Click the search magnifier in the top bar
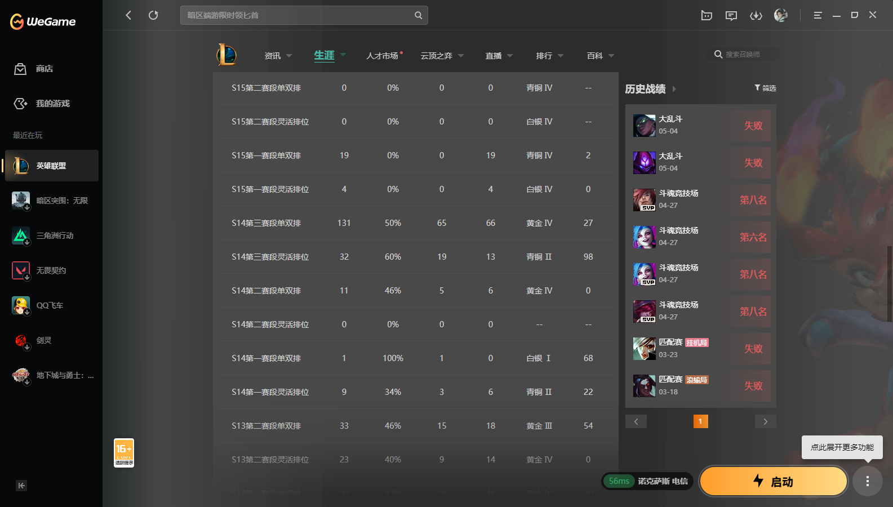893x507 pixels. (x=418, y=15)
